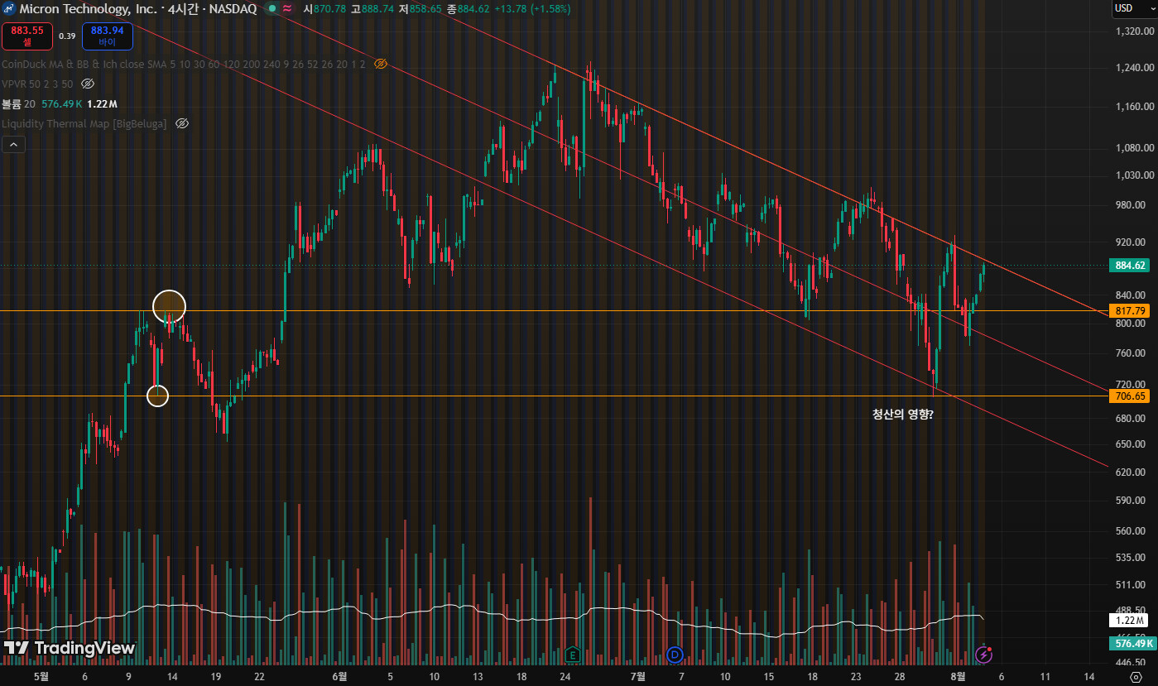Viewport: 1158px width, 686px height.
Task: Click the TradingView logo
Action: [70, 648]
